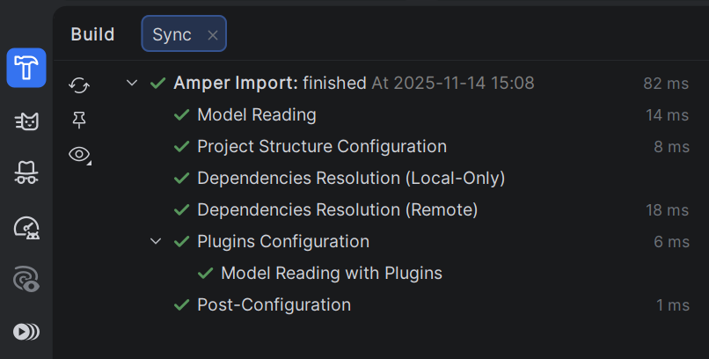This screenshot has width=709, height=359.
Task: Open the eye view options icon
Action: tap(79, 155)
